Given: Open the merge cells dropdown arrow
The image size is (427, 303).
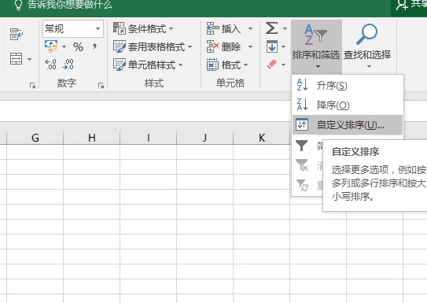Looking at the screenshot, I should (x=29, y=59).
